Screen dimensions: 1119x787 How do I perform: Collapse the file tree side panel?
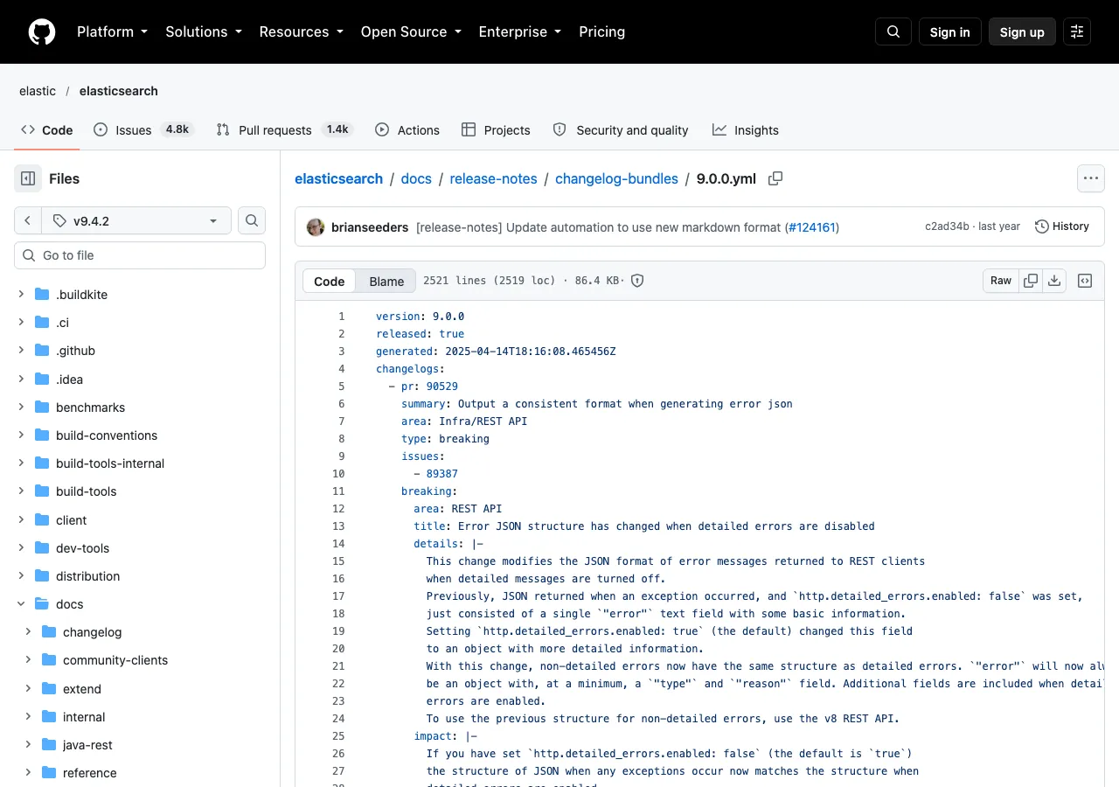pyautogui.click(x=28, y=178)
